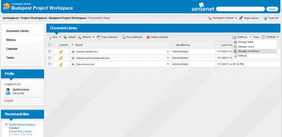Open the Default view dropdown
The image size is (282, 137).
(270, 37)
